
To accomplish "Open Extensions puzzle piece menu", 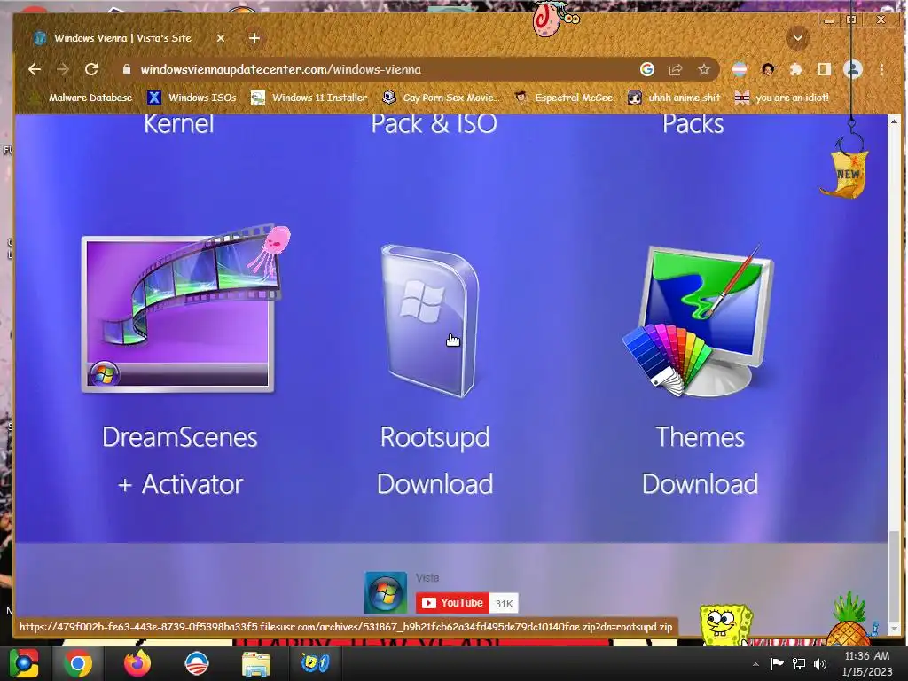I will coord(796,69).
